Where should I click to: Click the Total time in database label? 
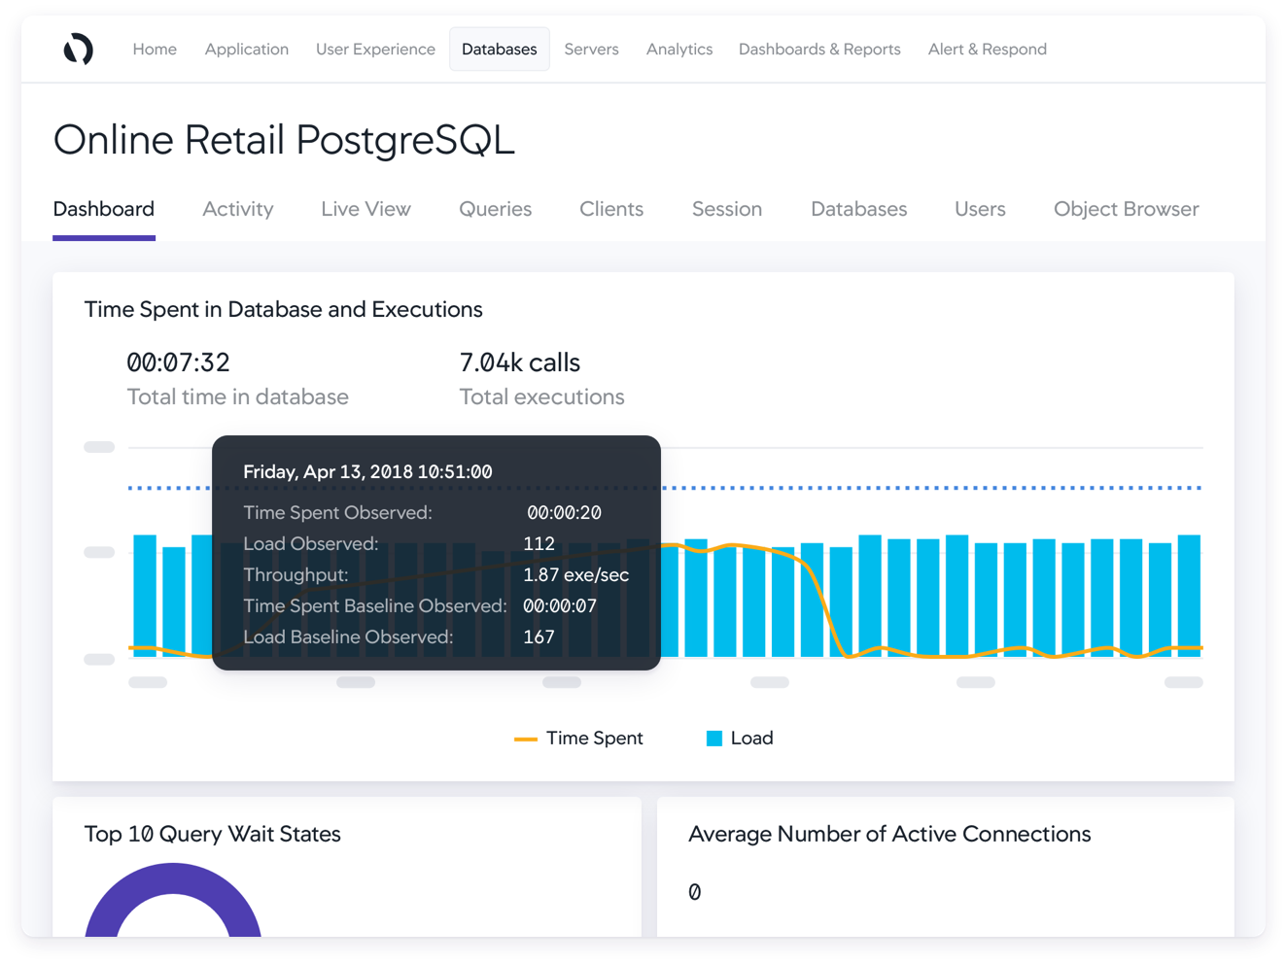point(237,396)
